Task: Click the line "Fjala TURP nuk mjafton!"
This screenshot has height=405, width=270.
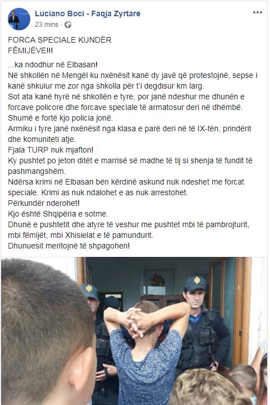Action: tap(51, 150)
